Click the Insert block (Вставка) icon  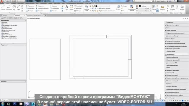pos(118,7)
